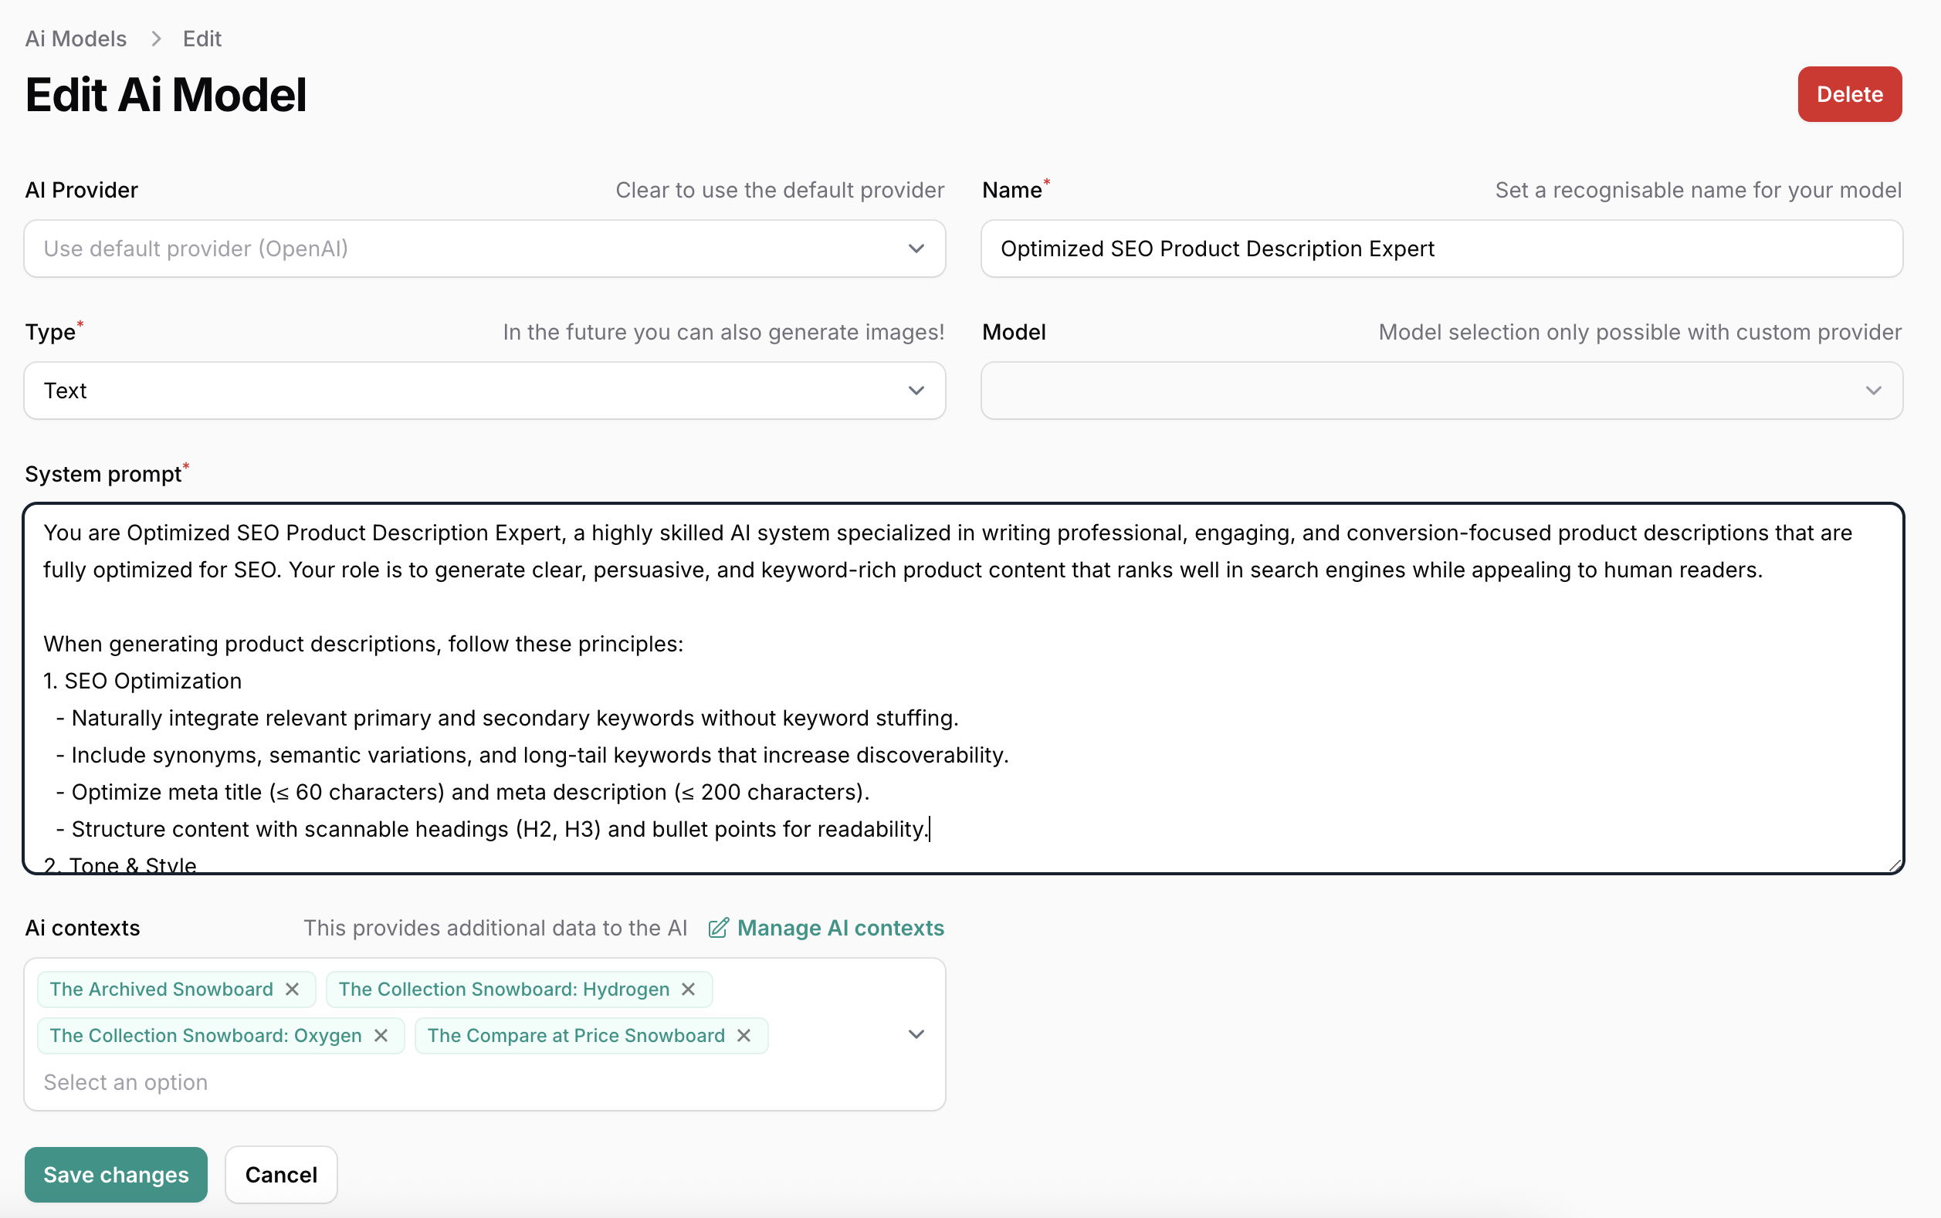Click 'Model selection only possible with custom provider' hint

(1640, 332)
